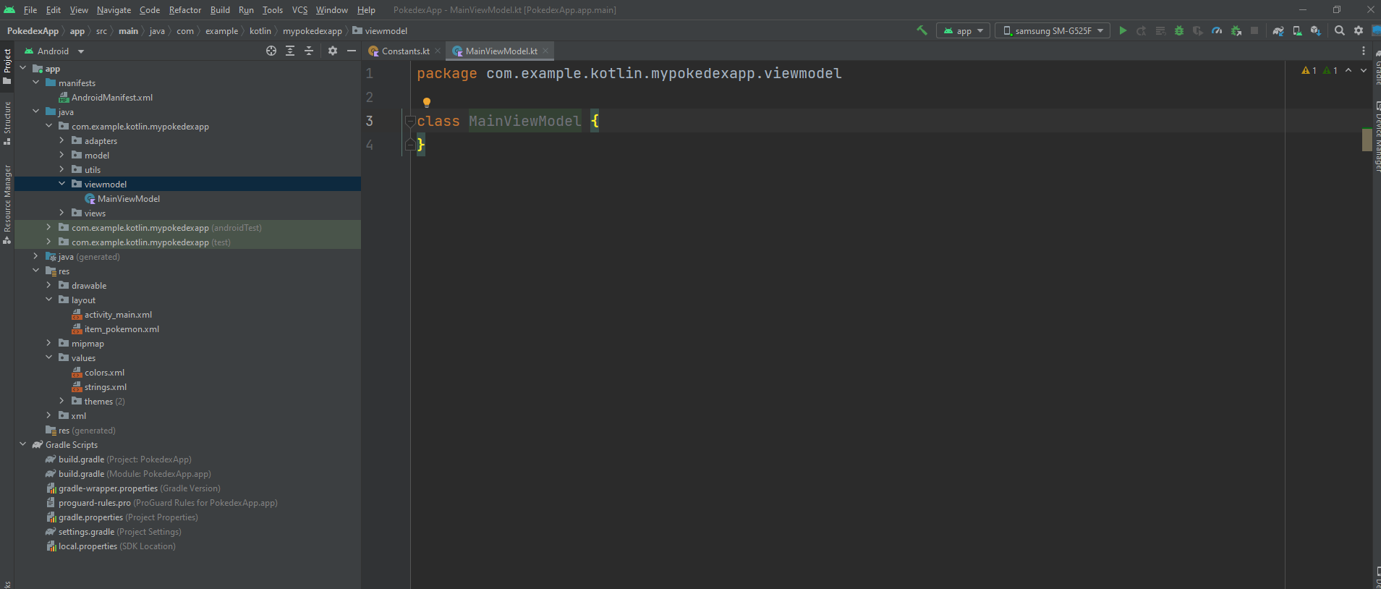Click the yellow intention lightbulb in editor

(x=427, y=102)
